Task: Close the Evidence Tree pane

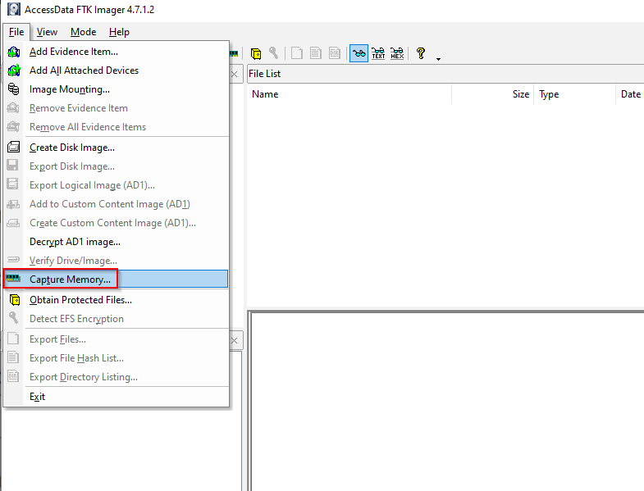Action: [x=235, y=75]
